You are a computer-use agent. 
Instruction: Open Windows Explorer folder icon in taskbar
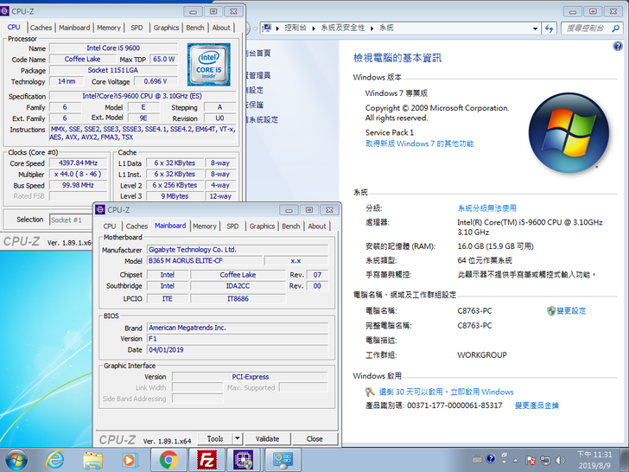(x=92, y=459)
